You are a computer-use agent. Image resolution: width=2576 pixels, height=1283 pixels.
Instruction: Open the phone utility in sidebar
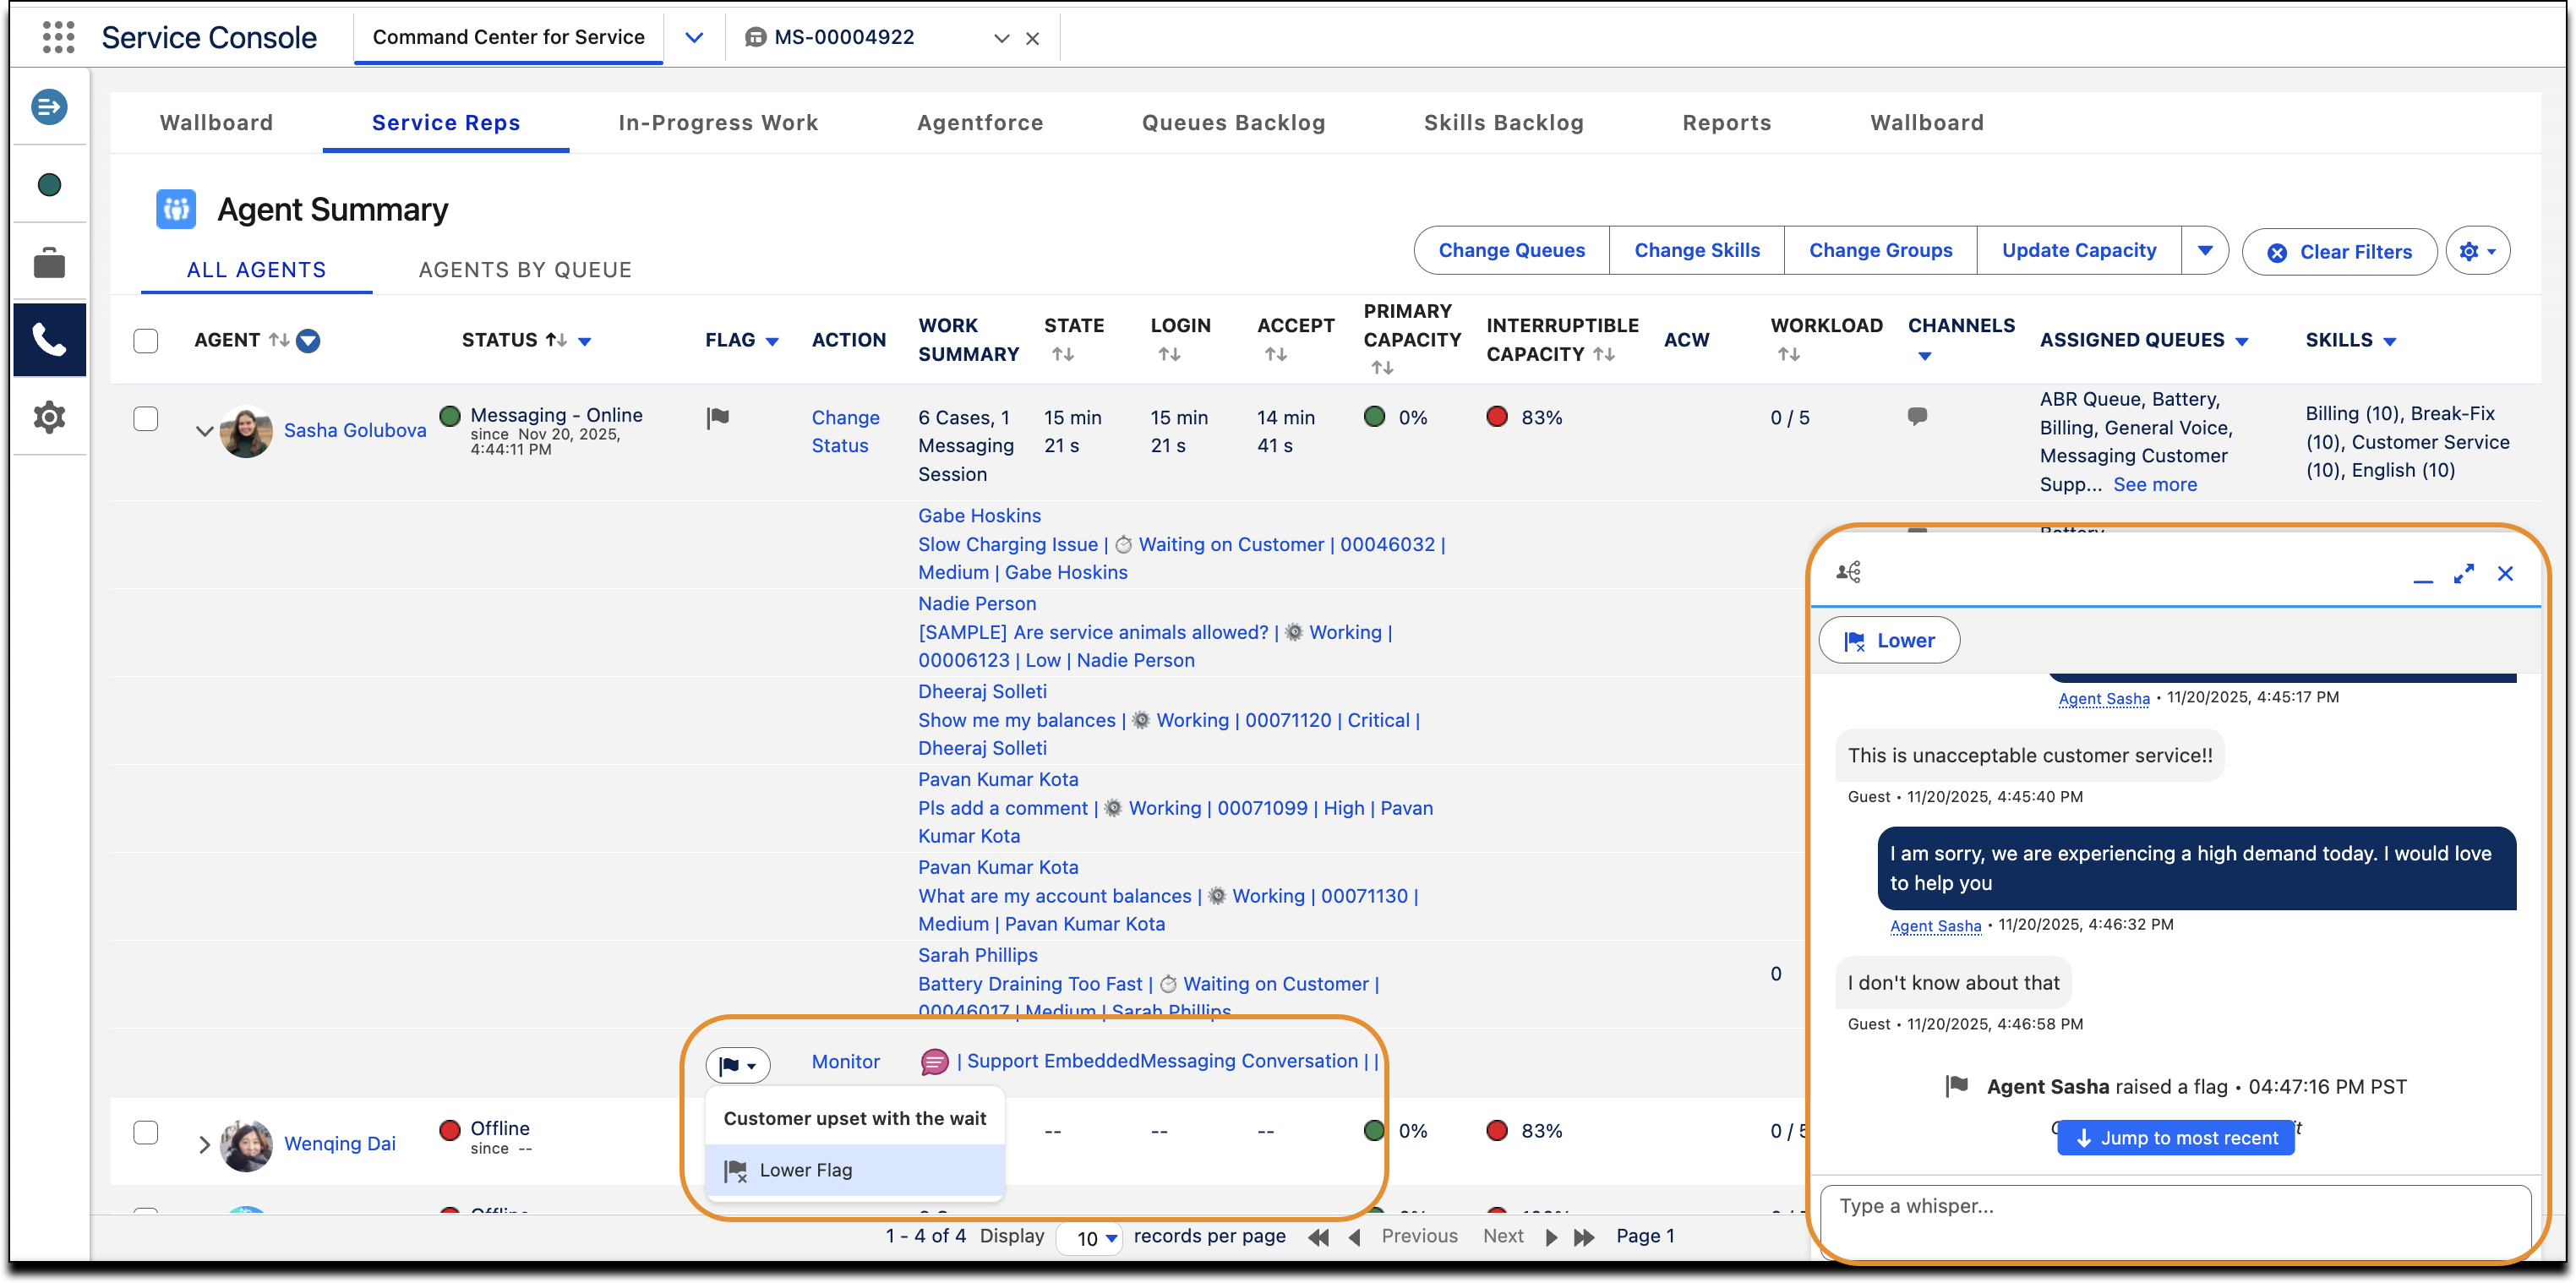pos(49,340)
